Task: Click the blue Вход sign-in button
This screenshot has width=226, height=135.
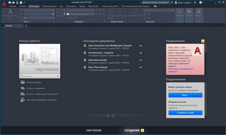Action: (x=185, y=95)
